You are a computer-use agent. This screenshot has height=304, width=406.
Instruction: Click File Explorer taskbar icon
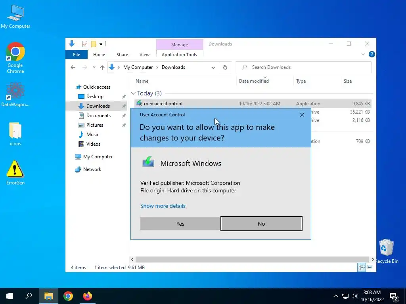[x=48, y=296]
